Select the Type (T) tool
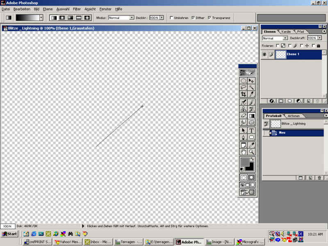The height and width of the screenshot is (246, 328). (251, 130)
